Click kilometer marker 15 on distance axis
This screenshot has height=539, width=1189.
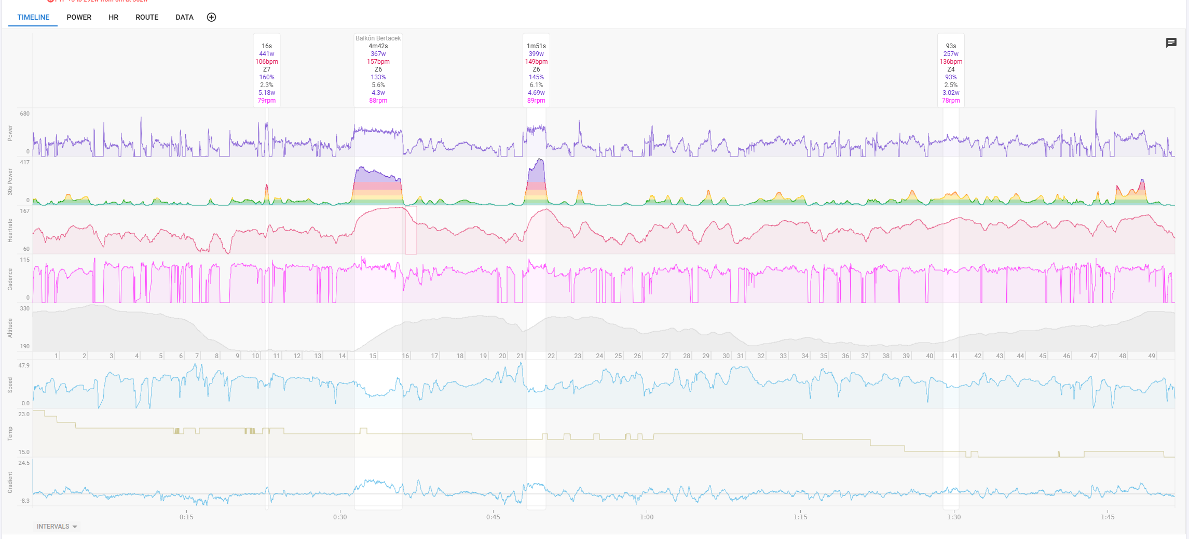[x=373, y=356]
